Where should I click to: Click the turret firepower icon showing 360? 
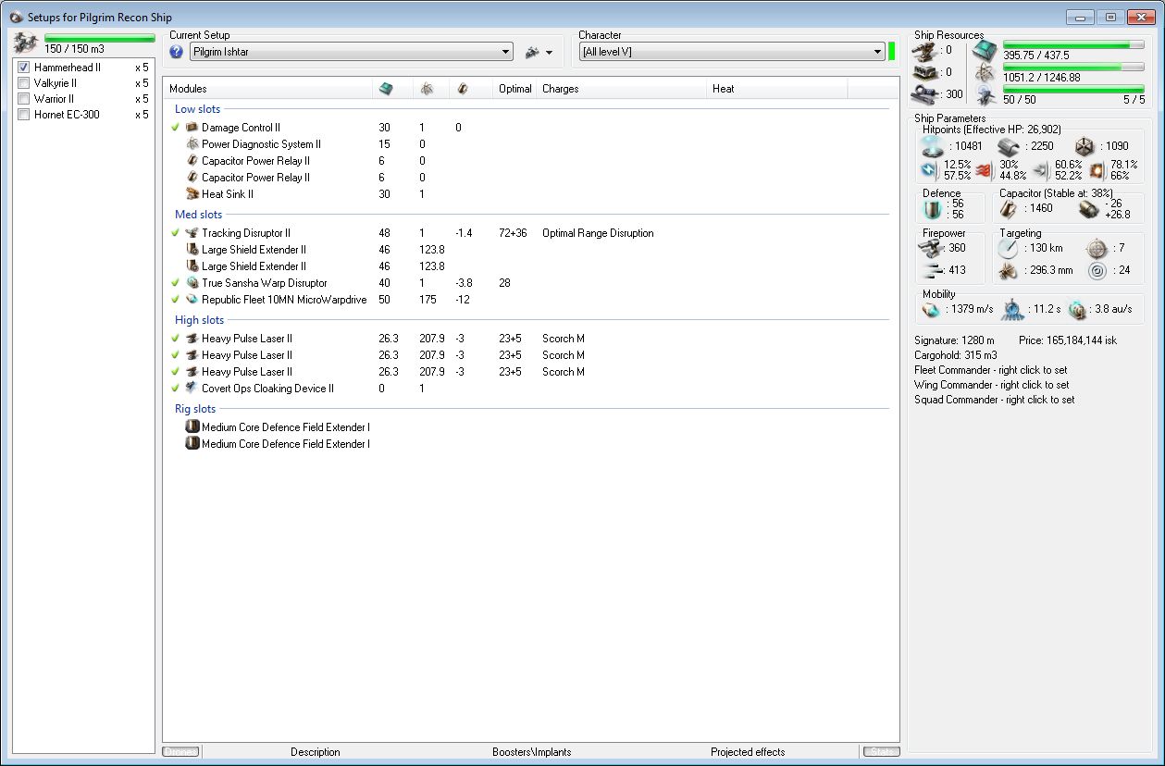click(x=930, y=248)
